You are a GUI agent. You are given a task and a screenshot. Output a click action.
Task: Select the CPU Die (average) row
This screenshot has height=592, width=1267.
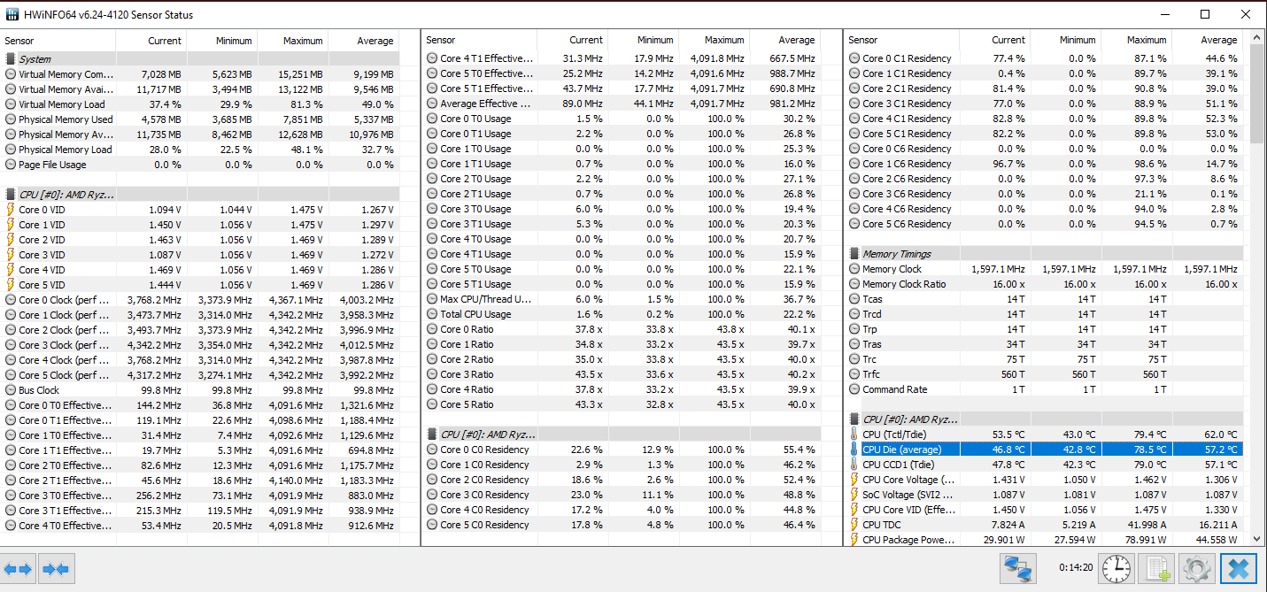pyautogui.click(x=908, y=450)
